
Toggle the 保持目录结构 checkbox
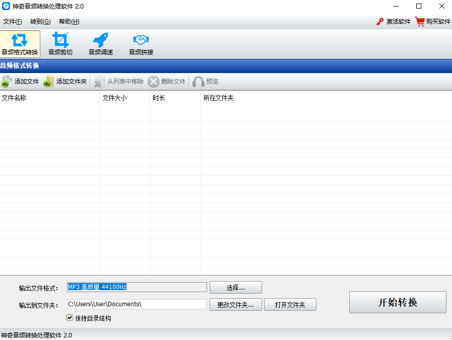(x=70, y=317)
